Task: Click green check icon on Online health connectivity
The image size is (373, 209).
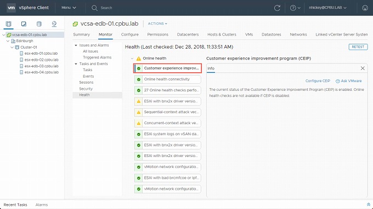Action: click(139, 79)
